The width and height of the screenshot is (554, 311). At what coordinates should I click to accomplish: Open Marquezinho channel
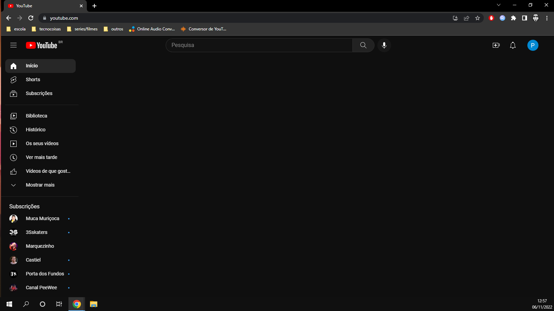40,246
